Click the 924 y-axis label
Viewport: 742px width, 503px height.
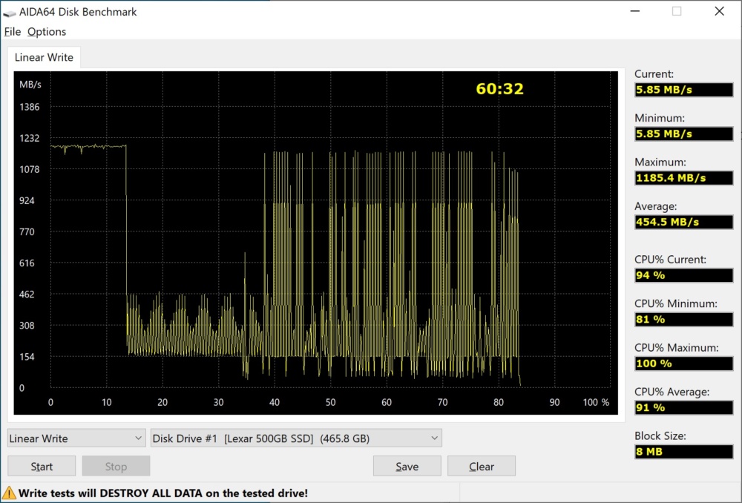click(x=27, y=200)
